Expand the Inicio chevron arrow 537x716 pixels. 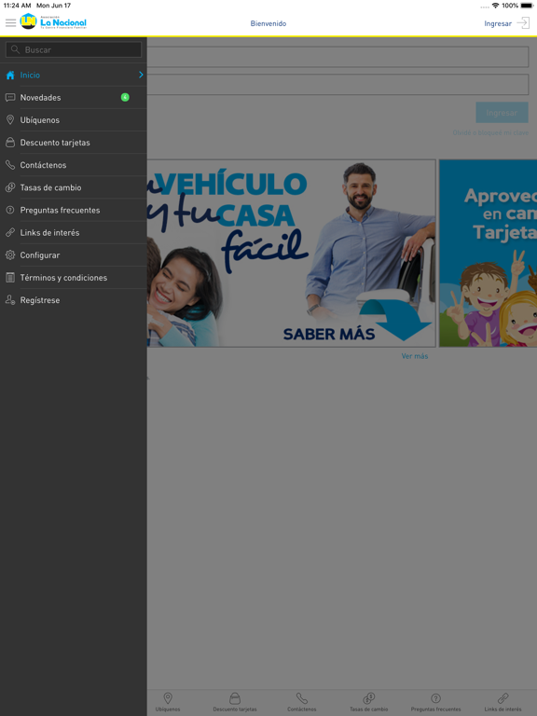[x=141, y=75]
